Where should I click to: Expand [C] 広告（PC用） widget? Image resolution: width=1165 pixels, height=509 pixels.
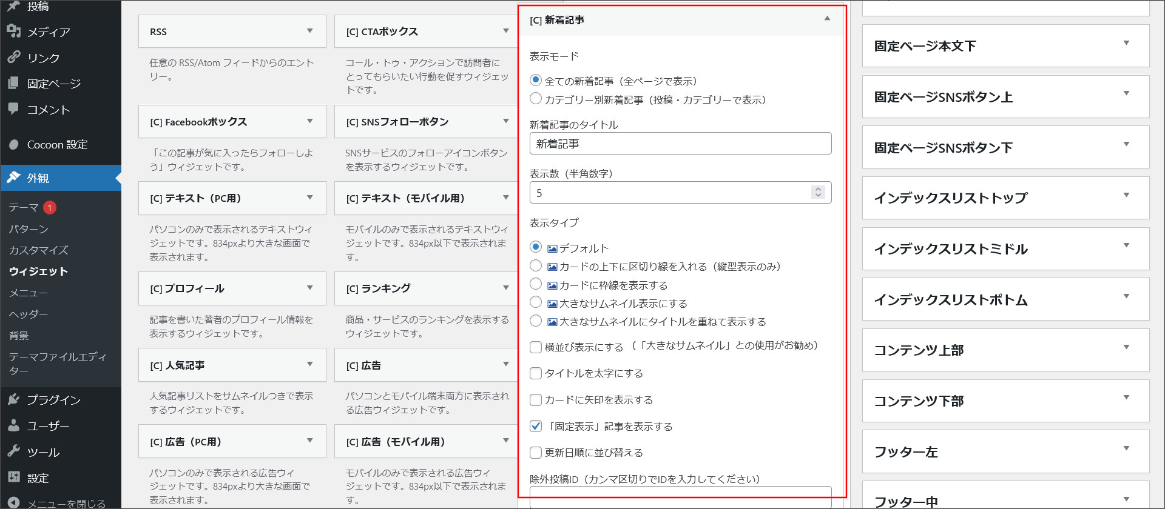click(x=309, y=441)
